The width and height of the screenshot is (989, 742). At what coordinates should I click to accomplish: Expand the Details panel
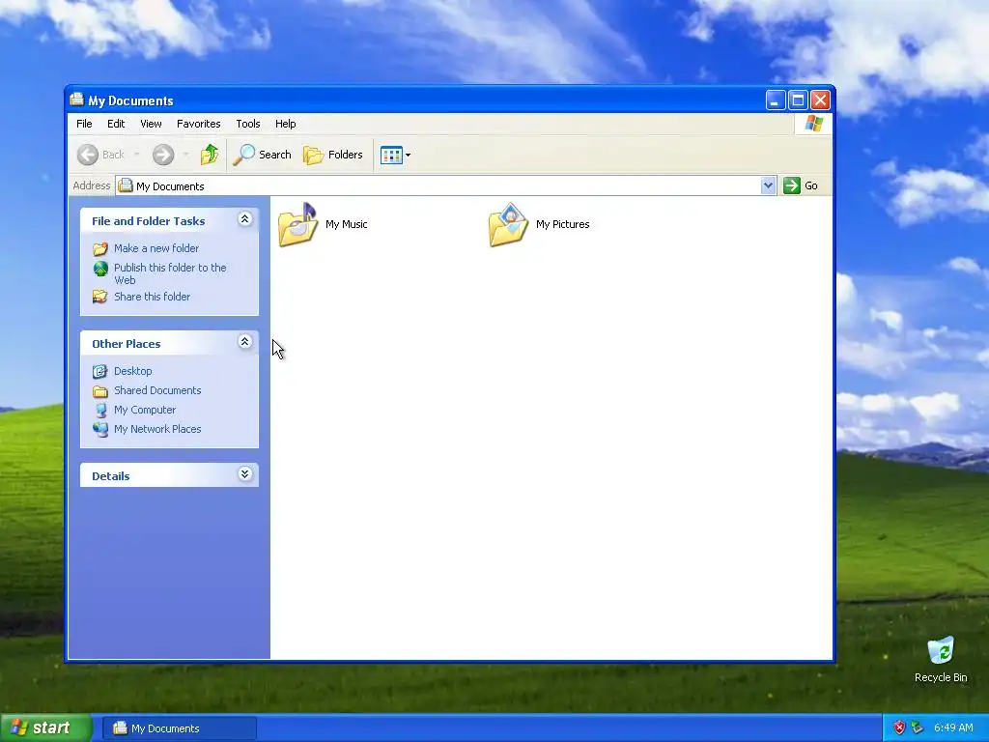tap(244, 473)
